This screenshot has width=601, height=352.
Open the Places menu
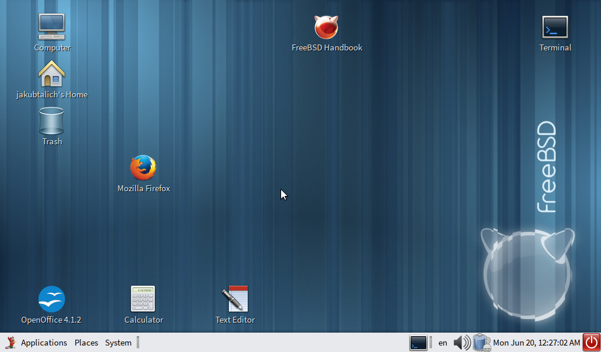click(86, 343)
